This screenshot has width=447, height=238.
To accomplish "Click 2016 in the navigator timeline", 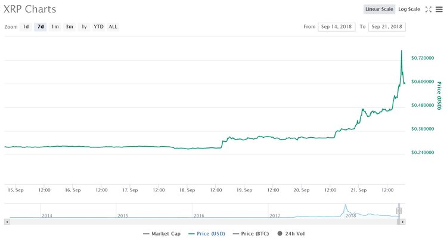I will click(x=198, y=216).
